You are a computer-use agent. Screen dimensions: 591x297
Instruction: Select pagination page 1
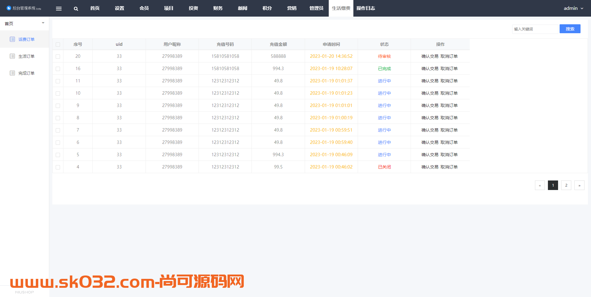(553, 185)
